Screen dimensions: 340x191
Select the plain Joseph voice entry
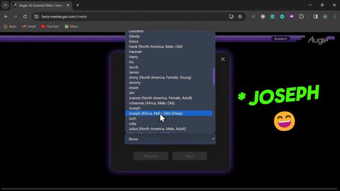click(x=169, y=108)
